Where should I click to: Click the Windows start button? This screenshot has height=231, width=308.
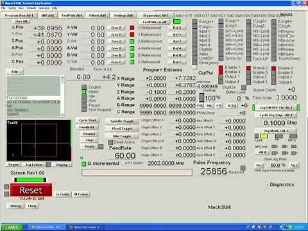pyautogui.click(x=11, y=227)
